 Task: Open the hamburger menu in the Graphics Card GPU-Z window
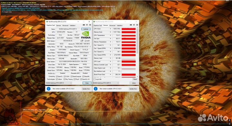tap(90, 25)
